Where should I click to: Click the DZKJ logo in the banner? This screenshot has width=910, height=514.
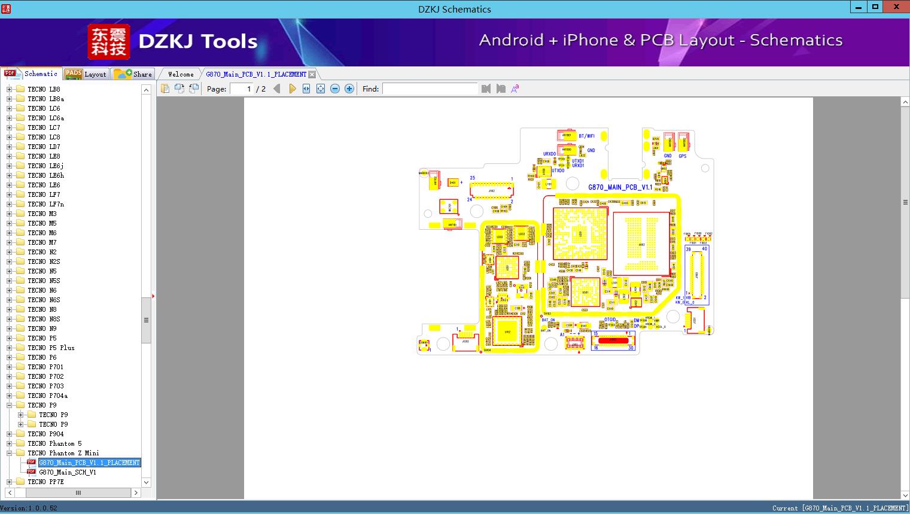coord(108,42)
